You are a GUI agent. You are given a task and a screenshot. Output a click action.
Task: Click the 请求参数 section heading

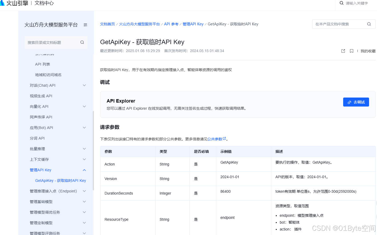coord(110,127)
